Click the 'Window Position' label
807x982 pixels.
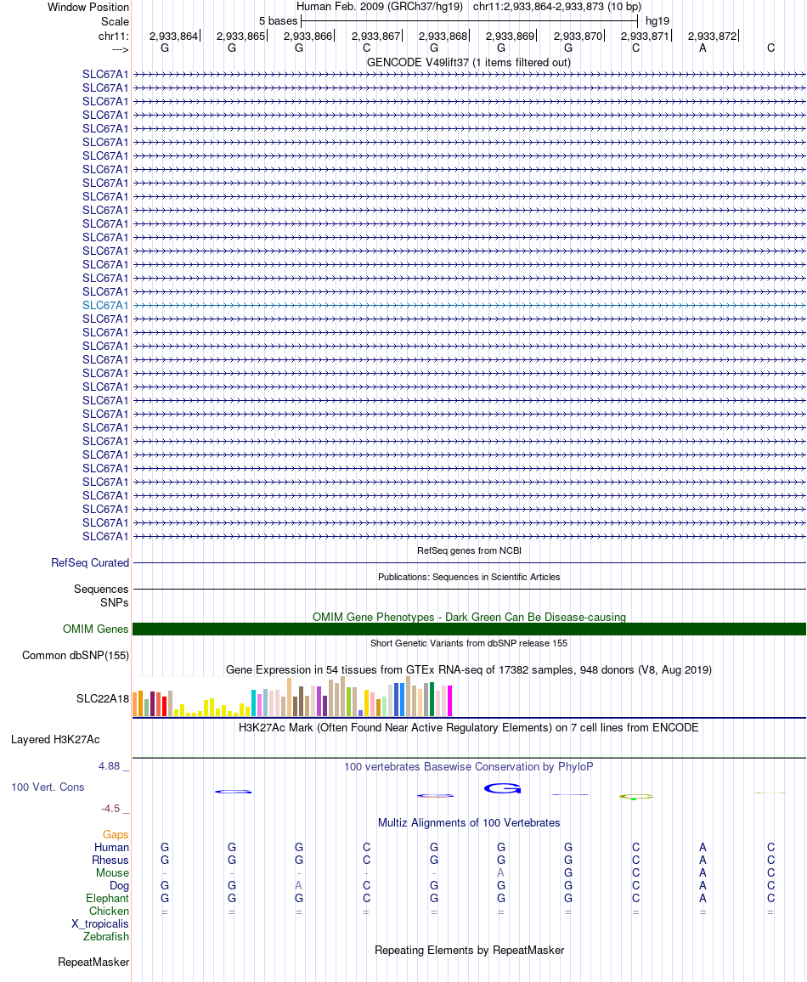[x=88, y=8]
